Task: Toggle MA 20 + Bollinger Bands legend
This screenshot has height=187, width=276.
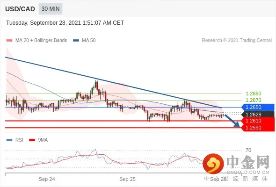Action: [x=36, y=41]
